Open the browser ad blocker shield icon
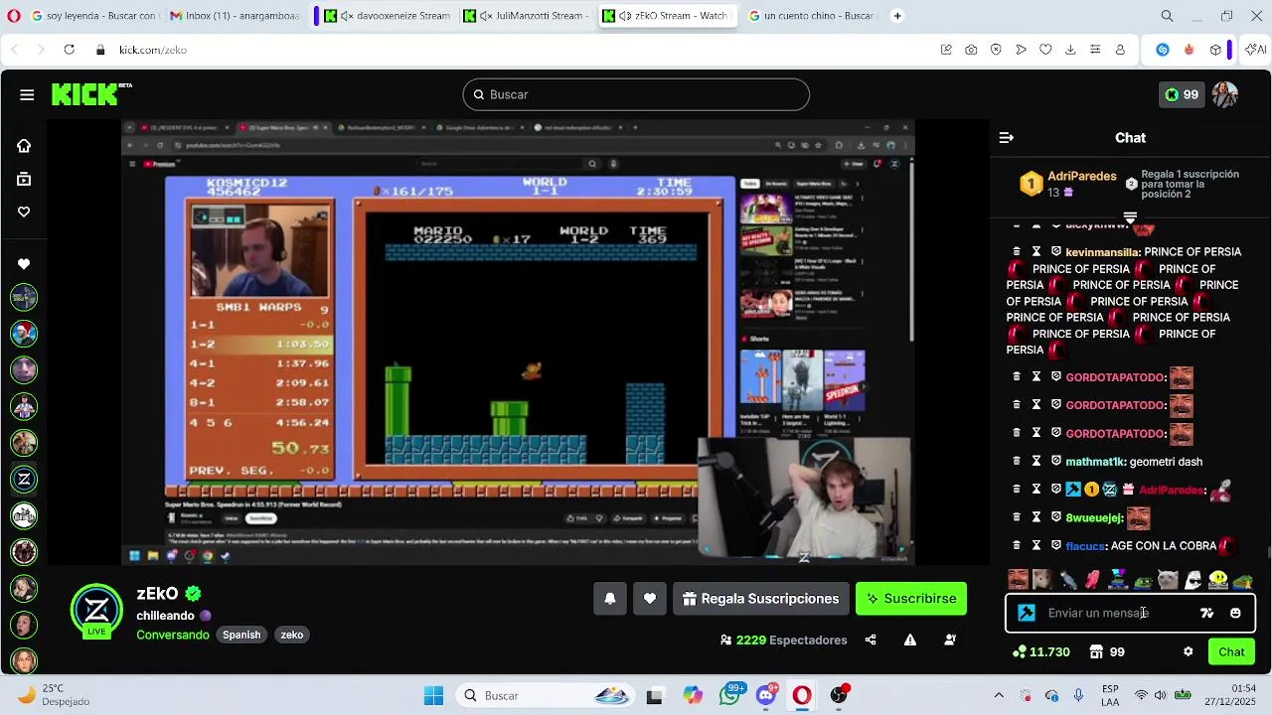The image size is (1272, 715). pyautogui.click(x=996, y=50)
